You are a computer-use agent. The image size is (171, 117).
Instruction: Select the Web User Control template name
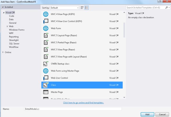coord(59,78)
